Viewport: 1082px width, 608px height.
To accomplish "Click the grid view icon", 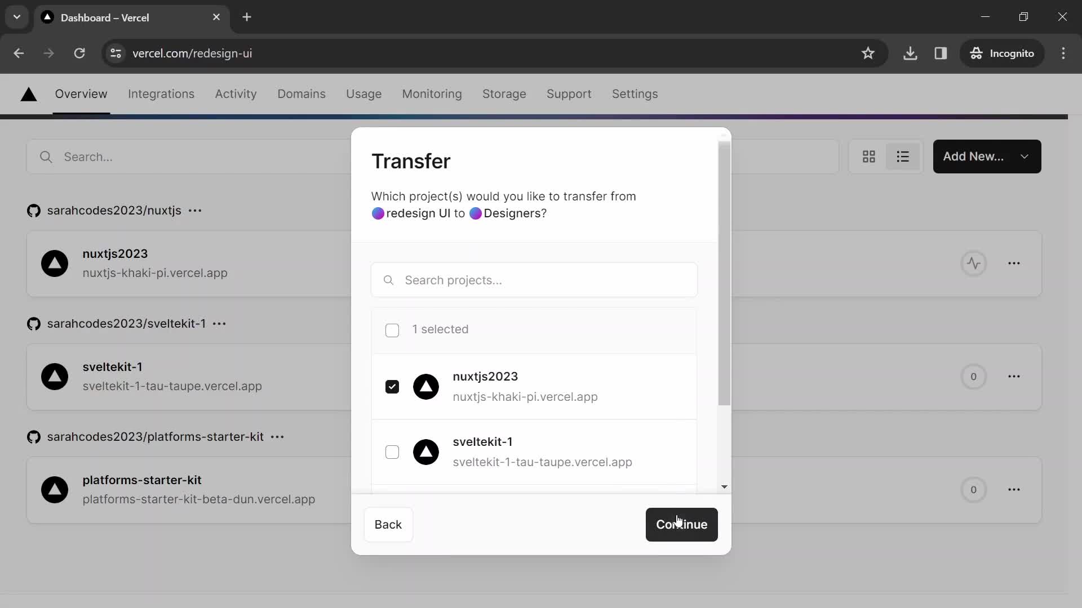I will click(869, 157).
